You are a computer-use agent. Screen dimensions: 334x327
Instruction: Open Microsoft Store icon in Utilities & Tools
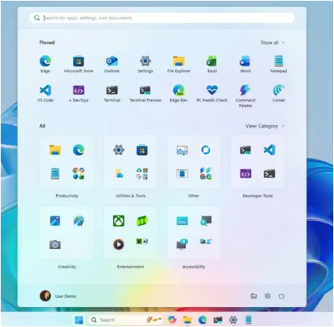(142, 150)
